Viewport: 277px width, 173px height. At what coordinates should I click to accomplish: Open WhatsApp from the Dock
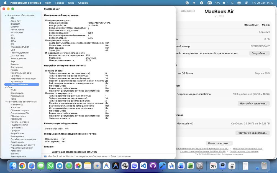pos(50,166)
